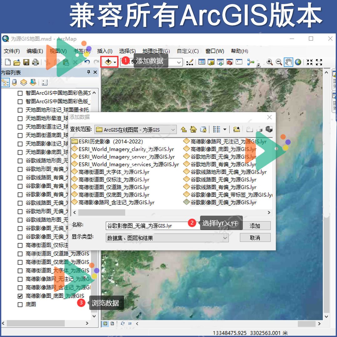The image size is (337, 337).
Task: Open the Python window icon
Action: pyautogui.click(x=239, y=62)
